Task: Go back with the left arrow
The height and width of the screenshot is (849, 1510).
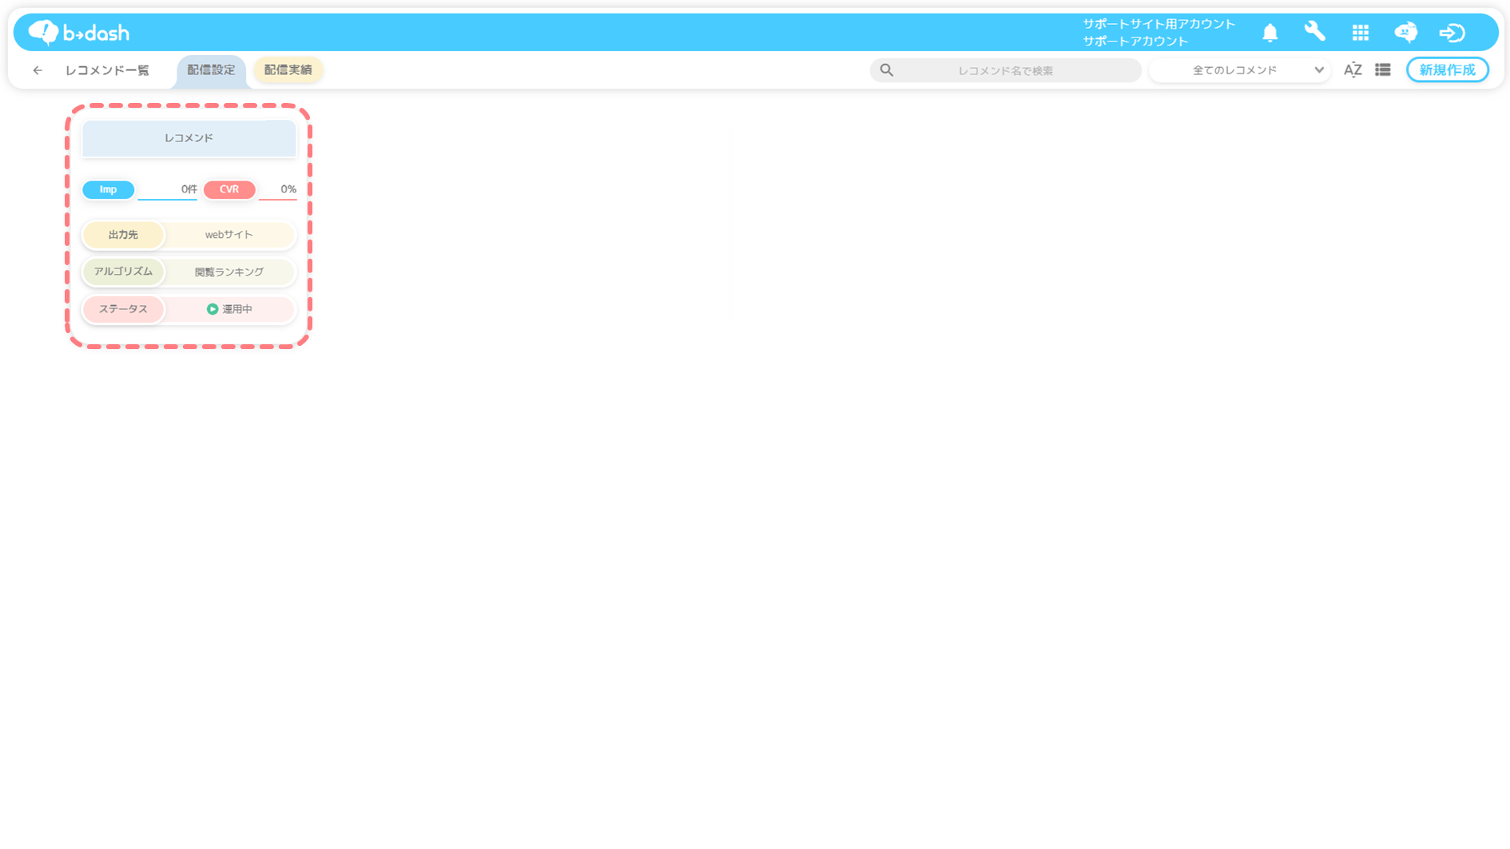Action: [x=38, y=70]
